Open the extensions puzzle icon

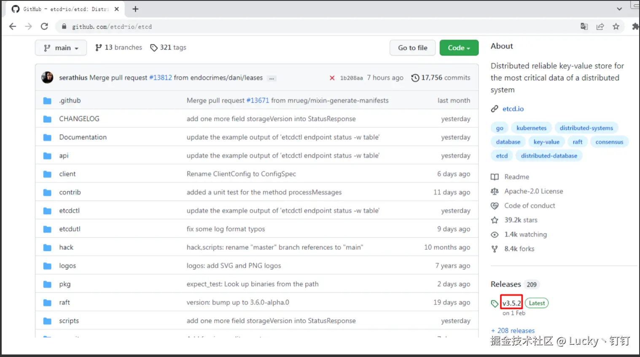coord(635,27)
